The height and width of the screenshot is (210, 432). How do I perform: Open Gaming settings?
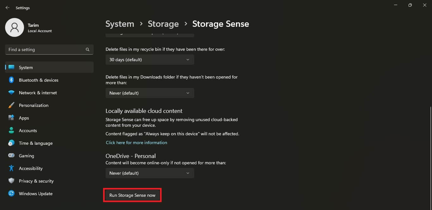[26, 156]
